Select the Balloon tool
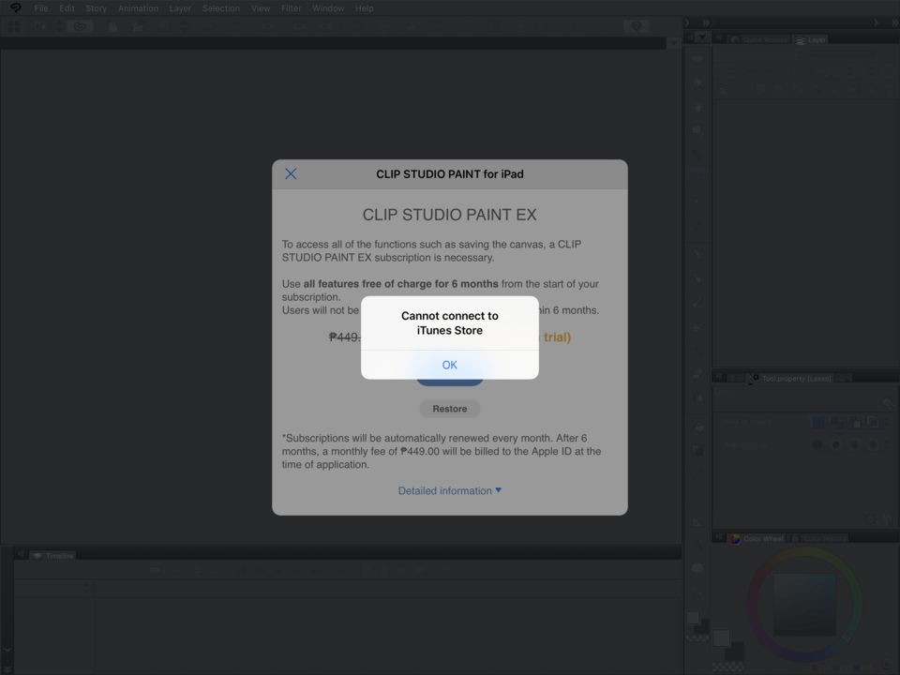The image size is (900, 675). (697, 568)
